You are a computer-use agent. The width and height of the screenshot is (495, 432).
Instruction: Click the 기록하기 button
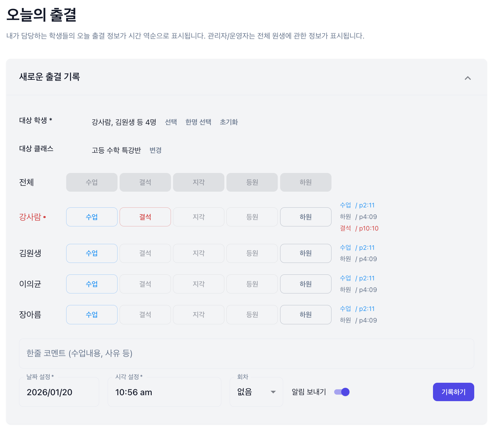tap(453, 392)
